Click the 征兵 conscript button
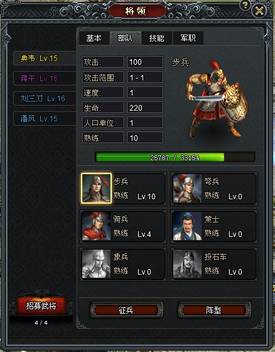 [x=126, y=311]
